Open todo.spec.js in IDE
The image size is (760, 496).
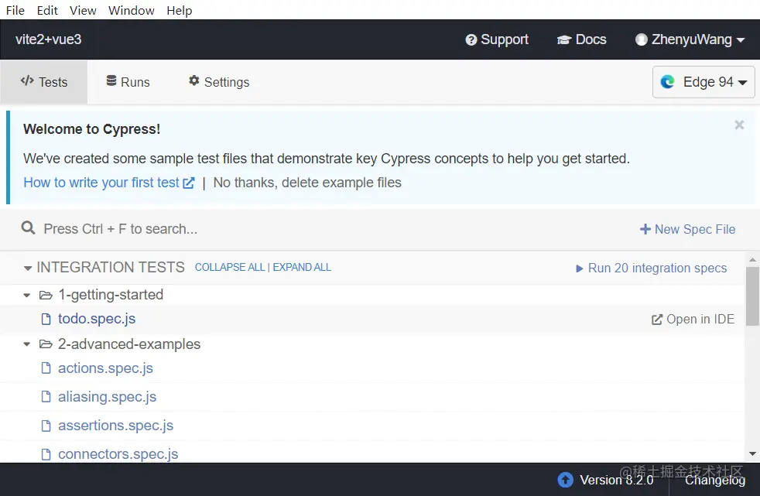point(693,320)
